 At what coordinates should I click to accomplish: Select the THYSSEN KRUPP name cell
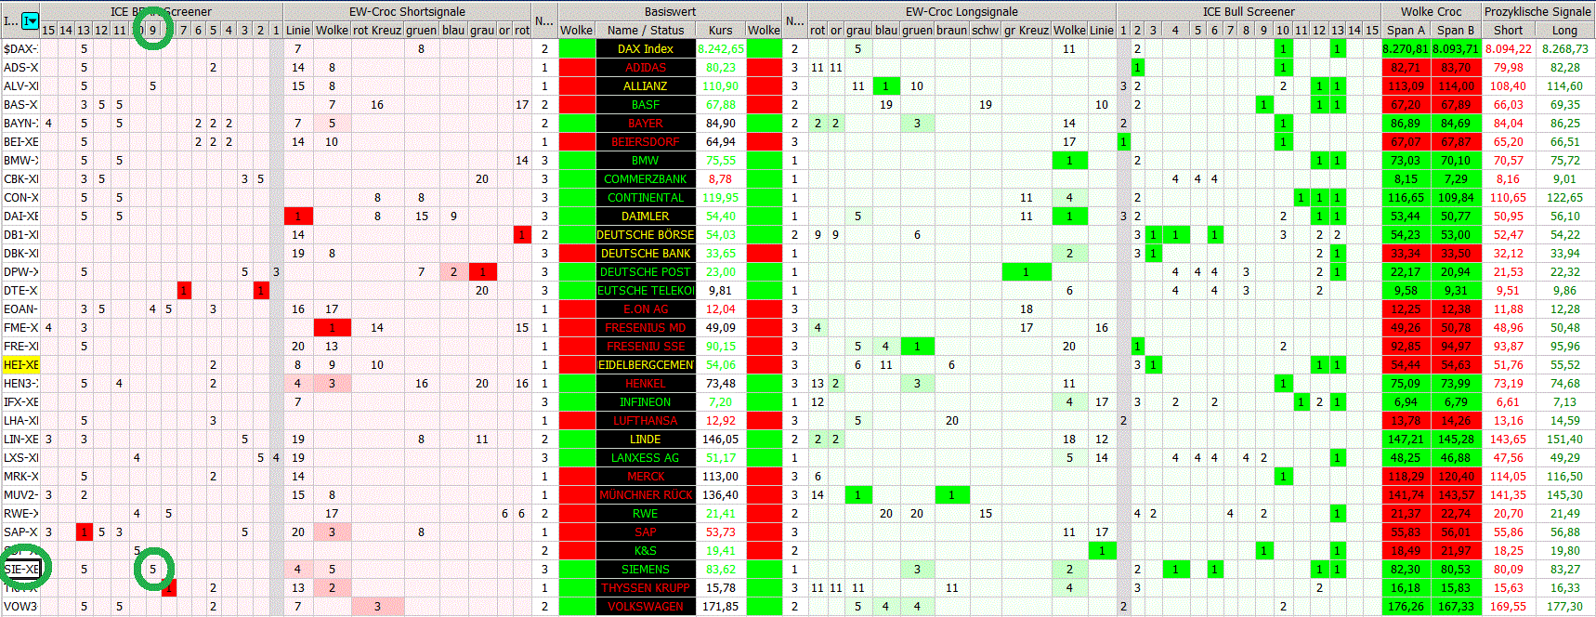646,587
